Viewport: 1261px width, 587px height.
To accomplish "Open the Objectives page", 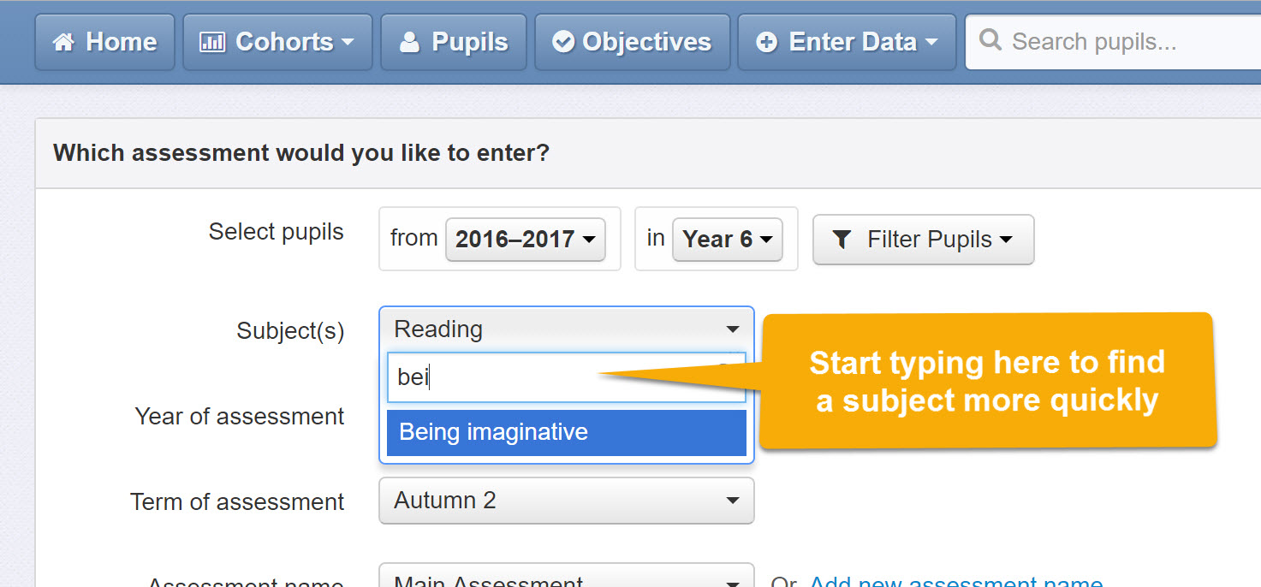I will [633, 42].
